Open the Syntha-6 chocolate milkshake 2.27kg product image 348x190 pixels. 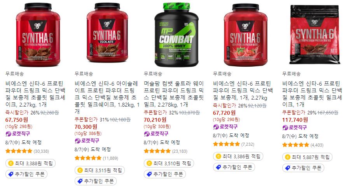point(38,35)
